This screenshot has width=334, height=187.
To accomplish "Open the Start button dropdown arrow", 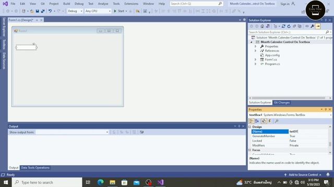I will click(126, 11).
